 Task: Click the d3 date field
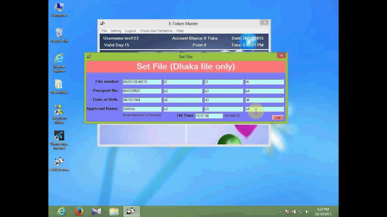(x=223, y=100)
